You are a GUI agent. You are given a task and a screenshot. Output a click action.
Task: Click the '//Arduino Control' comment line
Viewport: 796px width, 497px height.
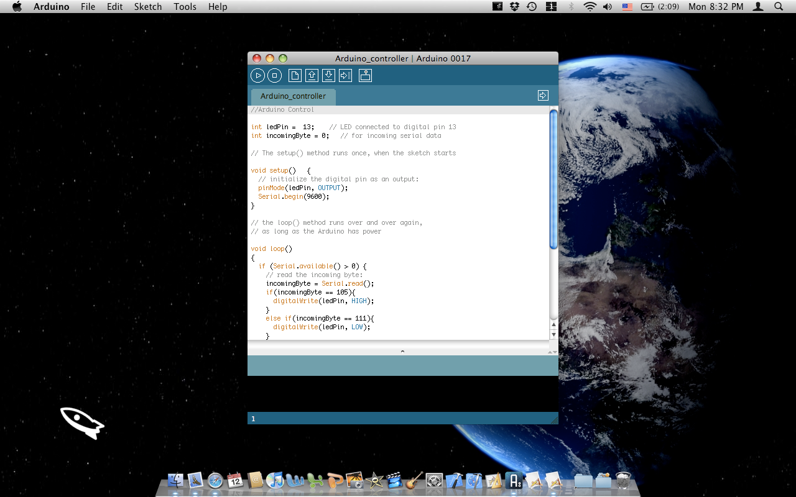pos(282,110)
